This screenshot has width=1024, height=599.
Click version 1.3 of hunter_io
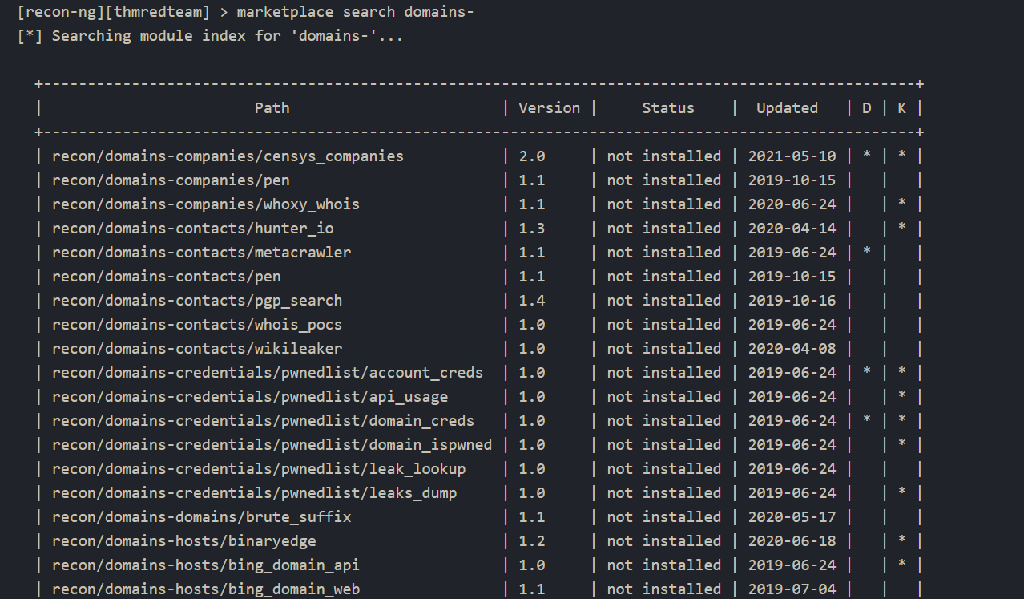531,229
